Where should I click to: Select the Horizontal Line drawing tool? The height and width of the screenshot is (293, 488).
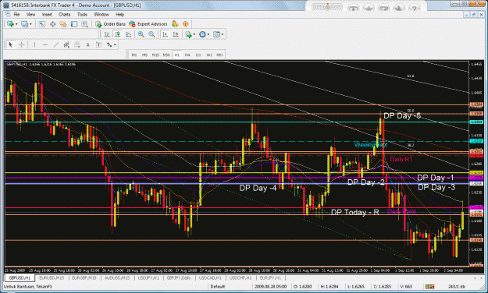point(45,45)
